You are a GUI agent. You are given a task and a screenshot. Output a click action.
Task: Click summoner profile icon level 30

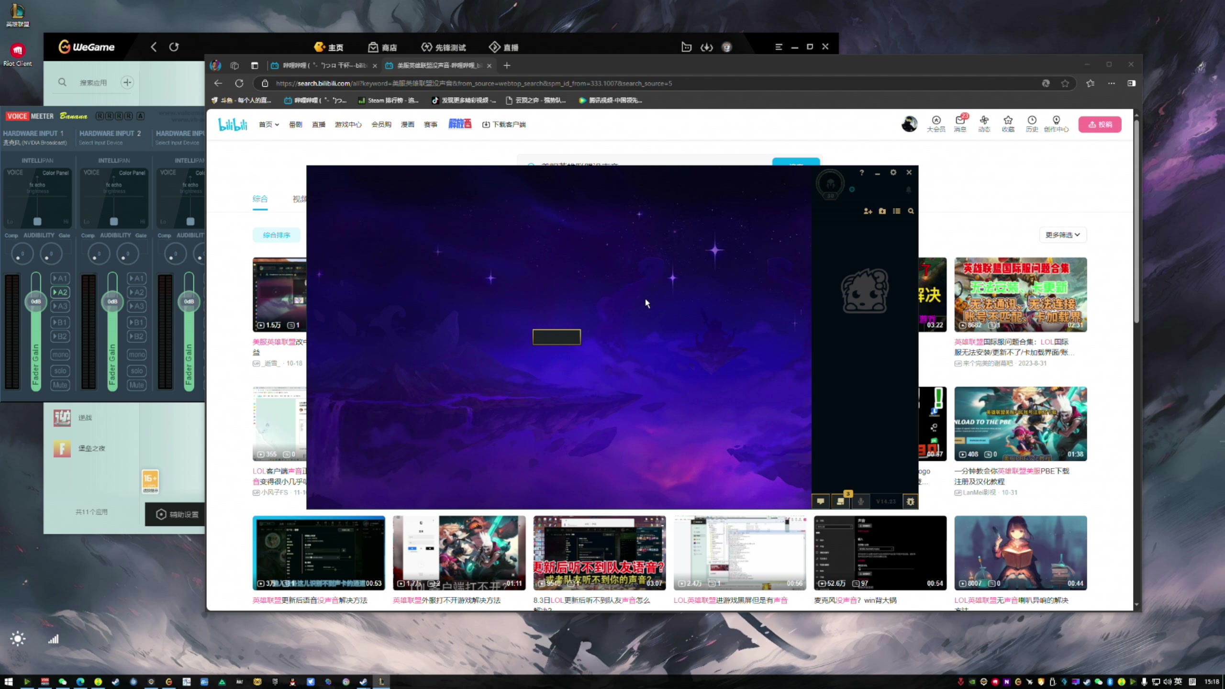(830, 184)
